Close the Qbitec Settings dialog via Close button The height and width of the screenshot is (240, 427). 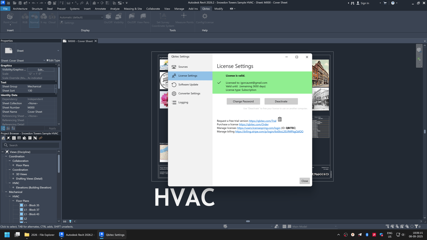click(305, 181)
